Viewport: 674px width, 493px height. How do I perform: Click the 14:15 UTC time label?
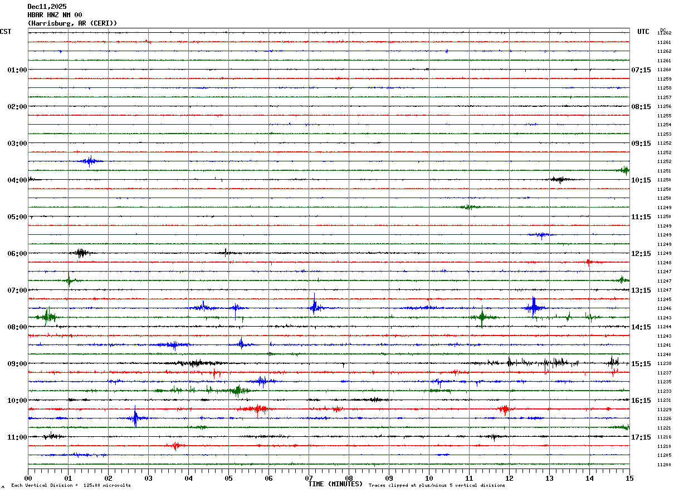click(641, 327)
